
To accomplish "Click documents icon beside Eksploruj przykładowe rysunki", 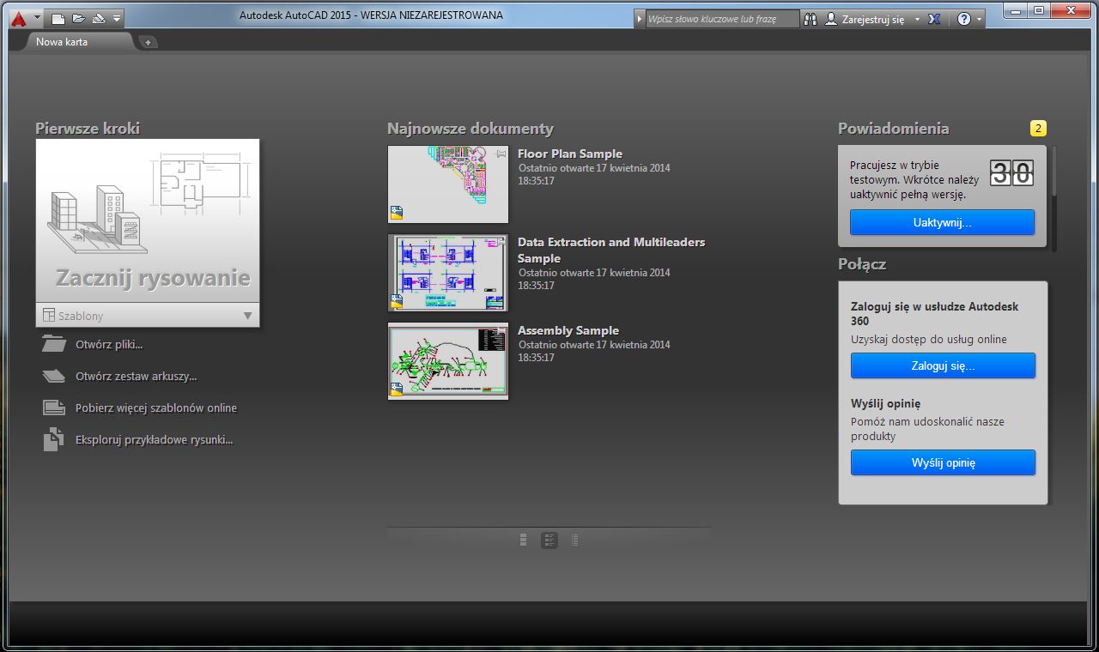I will point(53,439).
